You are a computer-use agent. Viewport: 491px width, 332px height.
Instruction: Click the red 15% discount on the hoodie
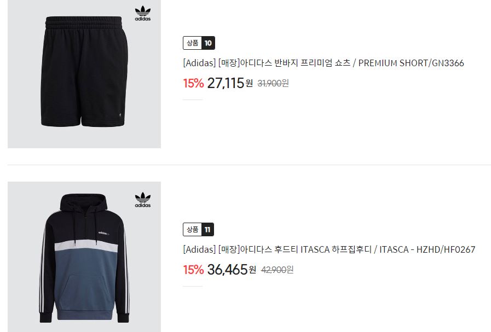click(193, 270)
